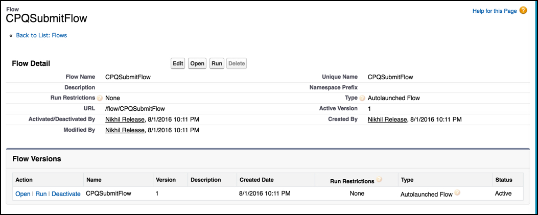Click the Created Date column header
This screenshot has width=538, height=215.
click(256, 180)
